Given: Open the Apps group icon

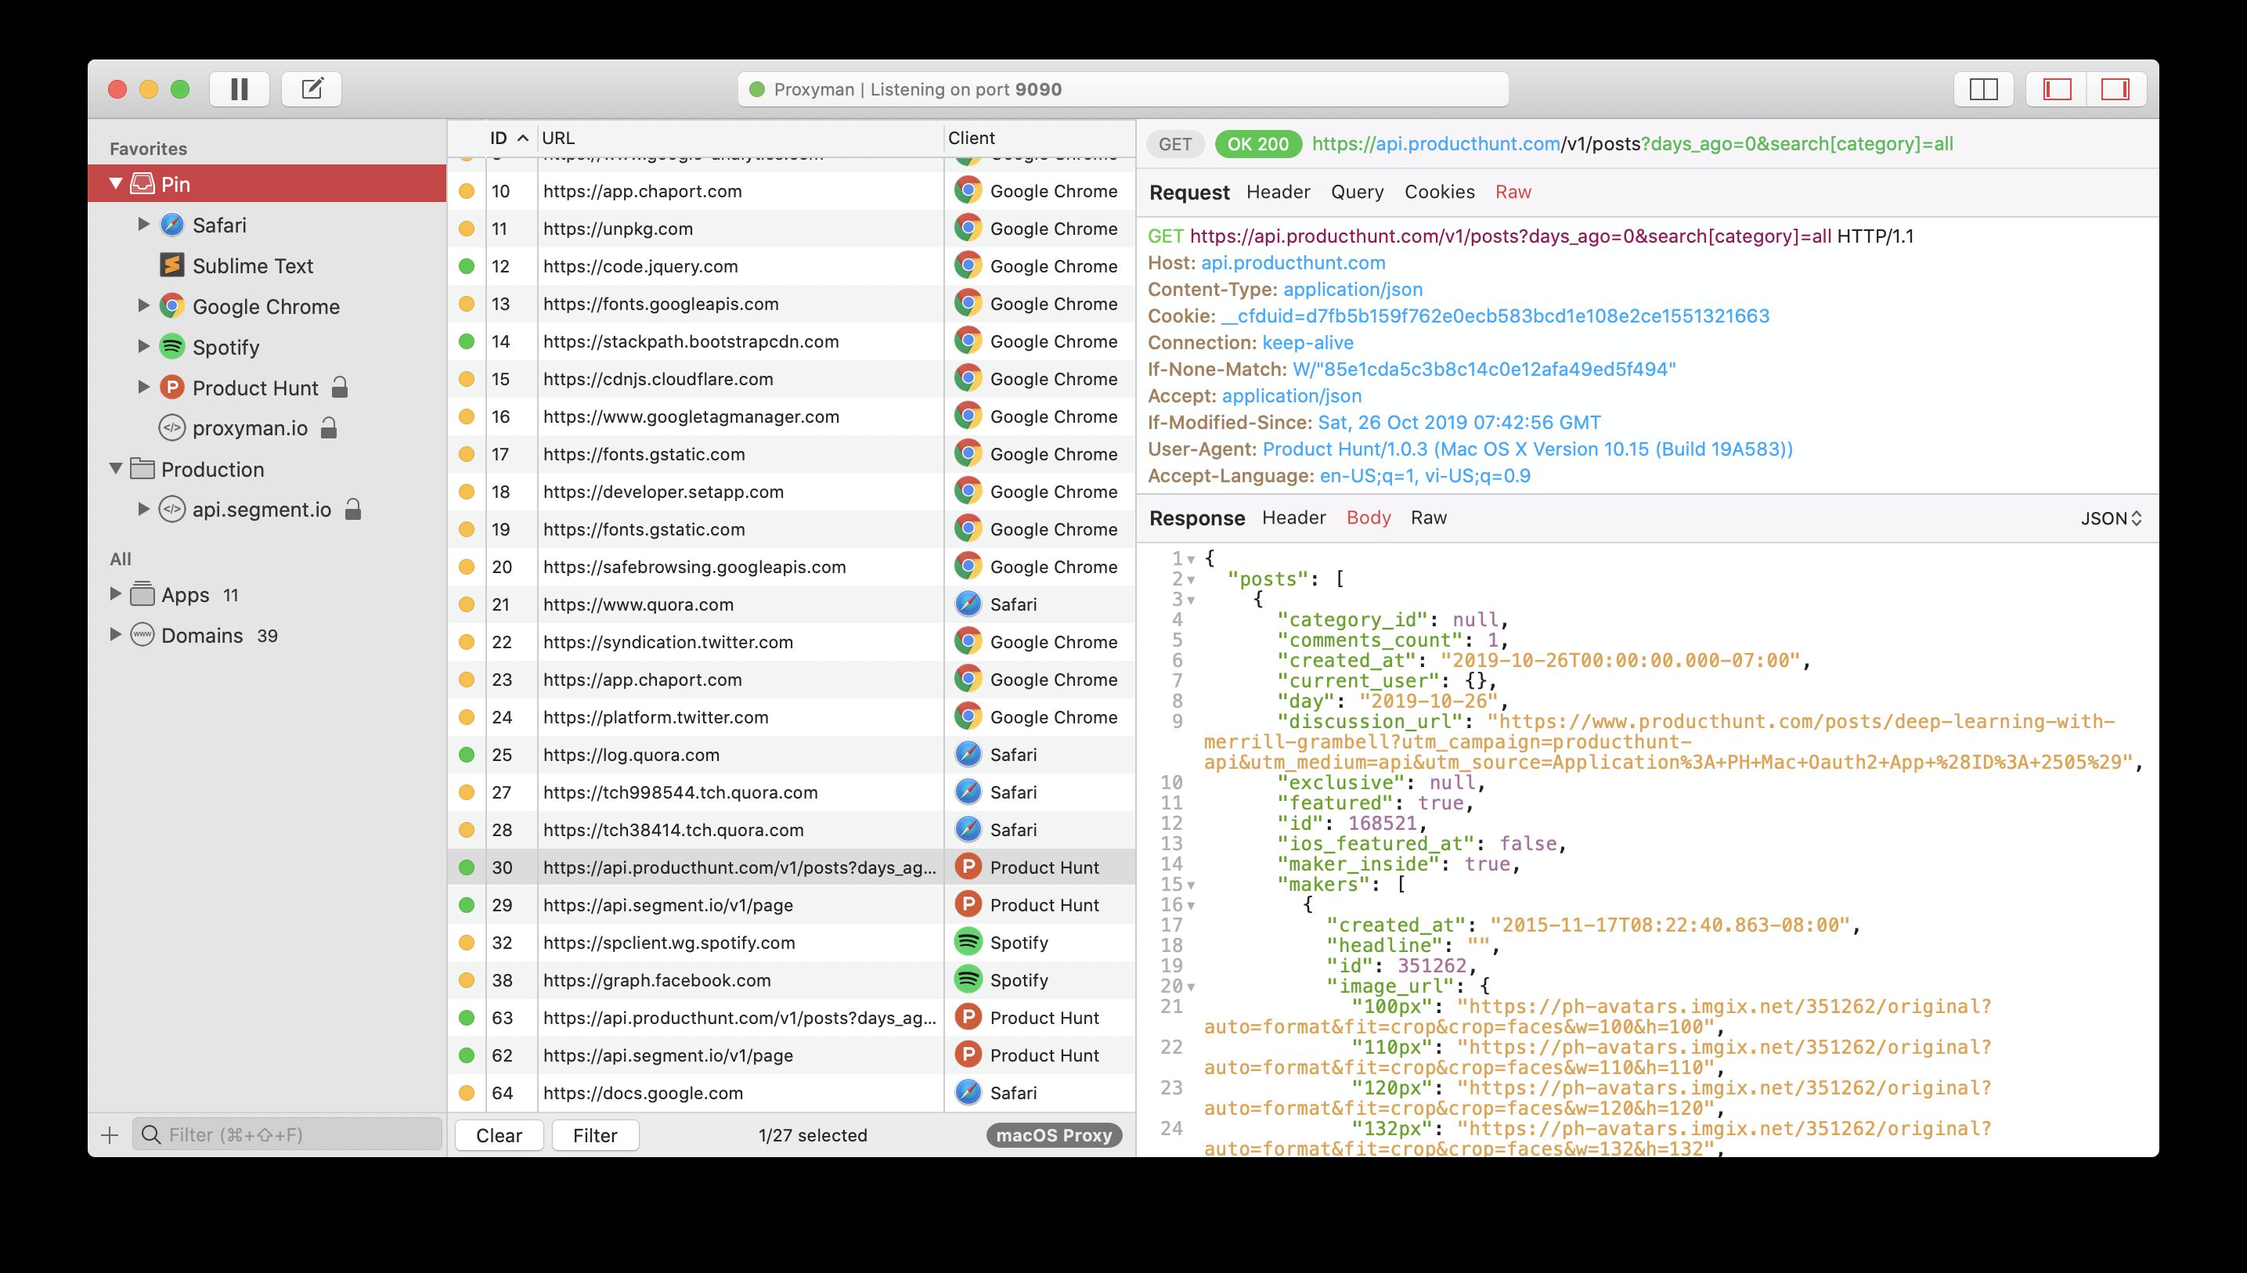Looking at the screenshot, I should click(142, 594).
